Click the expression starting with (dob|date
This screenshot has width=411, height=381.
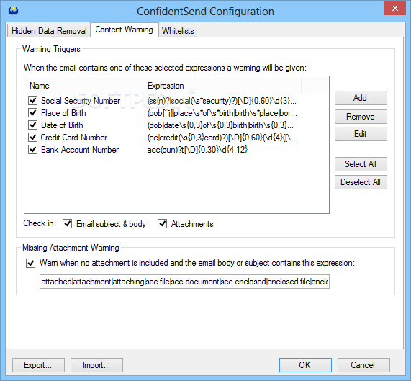tap(220, 125)
